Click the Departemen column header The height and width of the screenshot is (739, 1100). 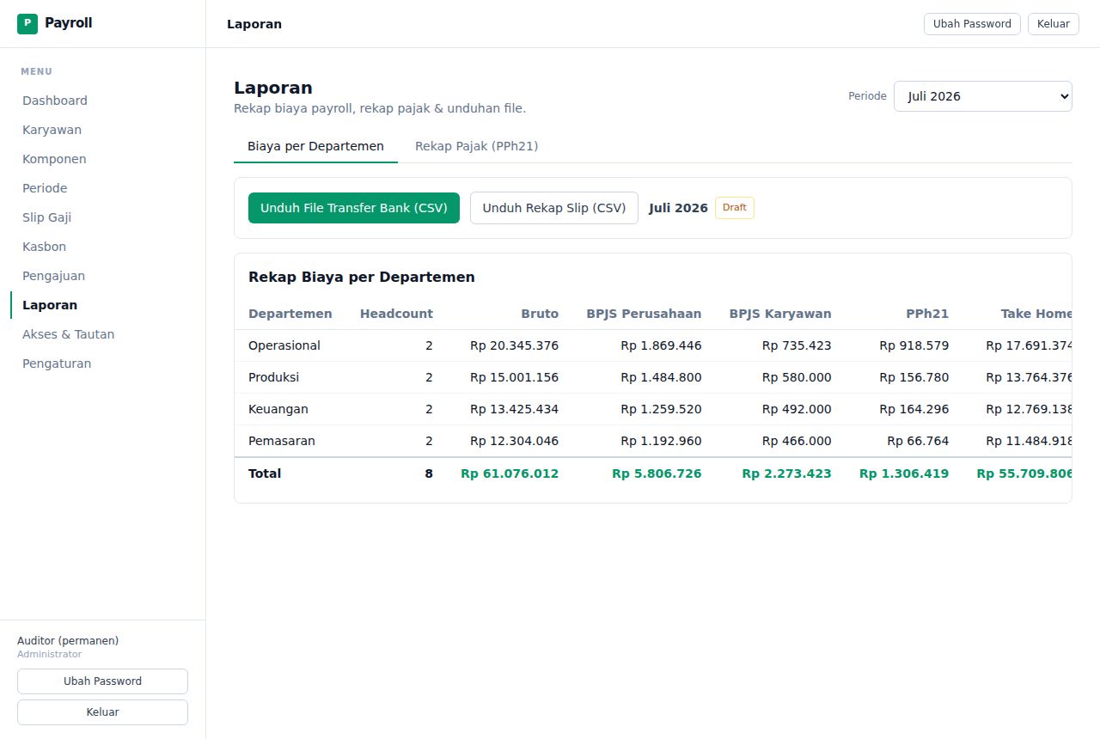290,314
